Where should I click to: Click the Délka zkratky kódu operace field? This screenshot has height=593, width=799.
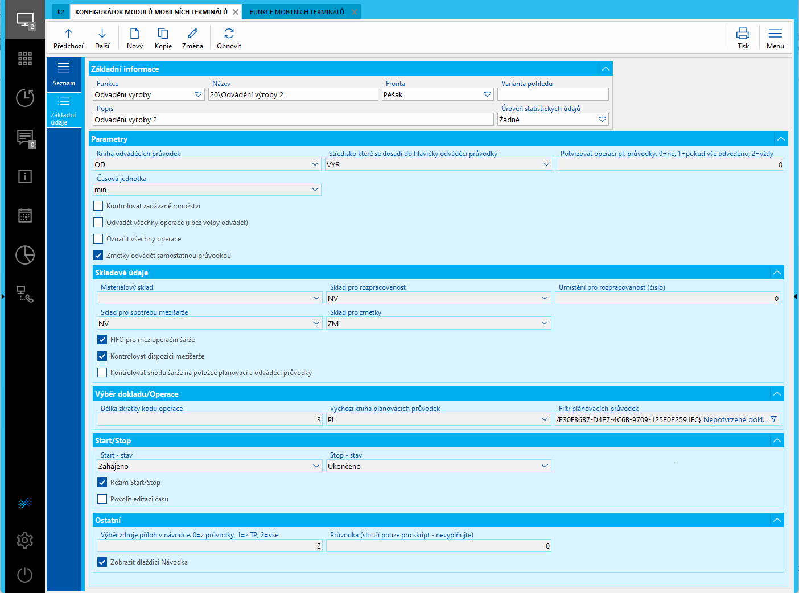pyautogui.click(x=210, y=419)
